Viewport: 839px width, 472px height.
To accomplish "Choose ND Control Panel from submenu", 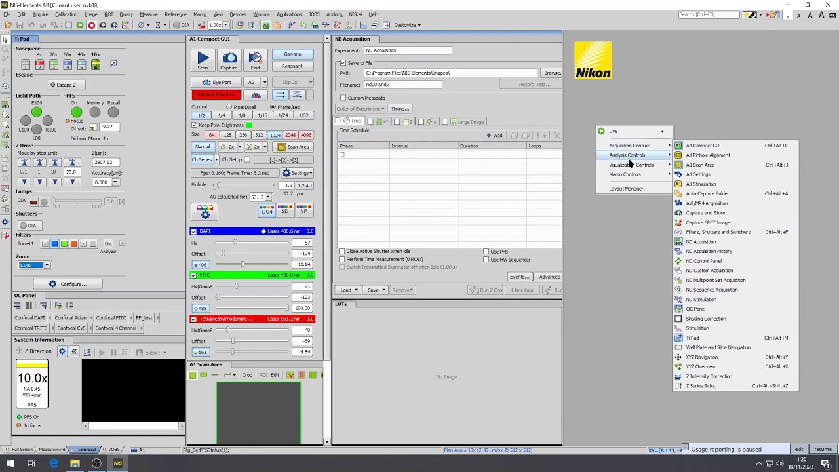I will click(734, 261).
